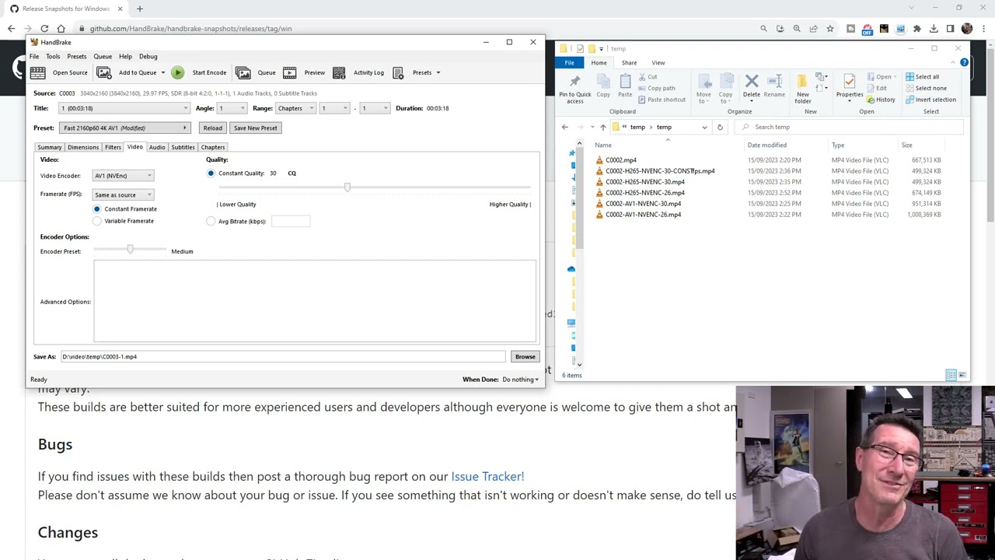Select the file C0002-AV1-NVENC-26.mp4

(x=643, y=215)
